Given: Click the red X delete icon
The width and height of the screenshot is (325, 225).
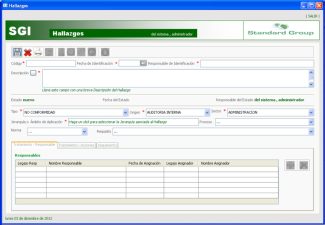Looking at the screenshot, I should pyautogui.click(x=27, y=51).
